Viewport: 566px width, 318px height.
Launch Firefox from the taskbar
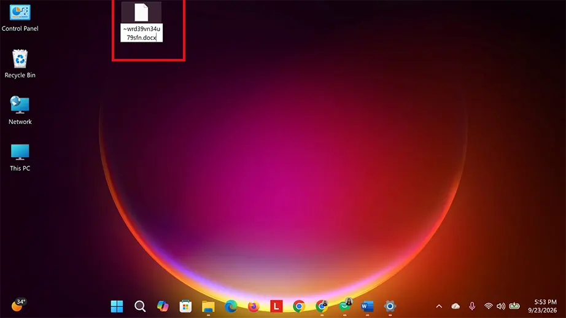tap(254, 306)
